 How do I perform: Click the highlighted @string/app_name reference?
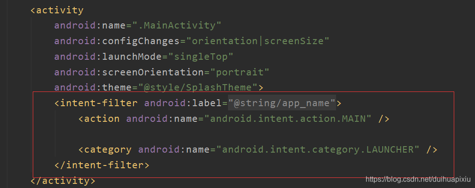[282, 103]
